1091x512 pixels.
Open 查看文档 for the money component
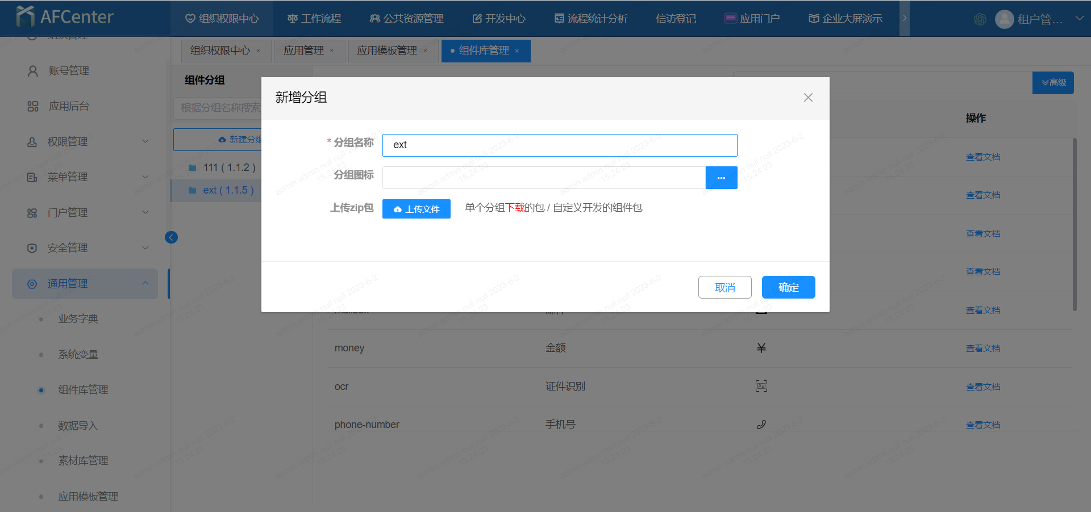982,348
